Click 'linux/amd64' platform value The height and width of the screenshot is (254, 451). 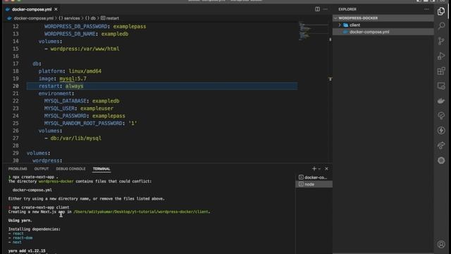(x=85, y=71)
